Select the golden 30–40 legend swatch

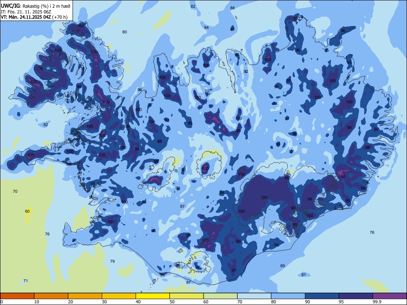coord(119,296)
